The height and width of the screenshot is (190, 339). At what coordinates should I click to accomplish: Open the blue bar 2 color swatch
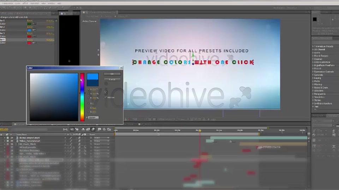[x=29, y=30]
